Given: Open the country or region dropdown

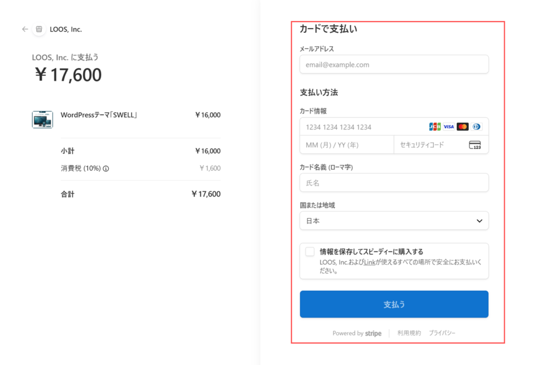Looking at the screenshot, I should (394, 221).
